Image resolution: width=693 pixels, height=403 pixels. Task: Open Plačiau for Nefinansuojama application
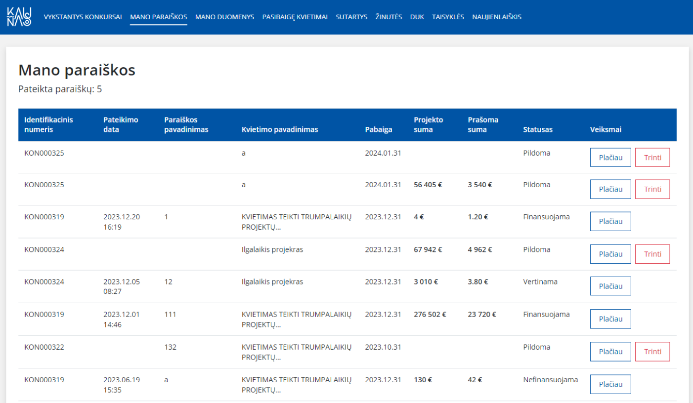click(610, 384)
